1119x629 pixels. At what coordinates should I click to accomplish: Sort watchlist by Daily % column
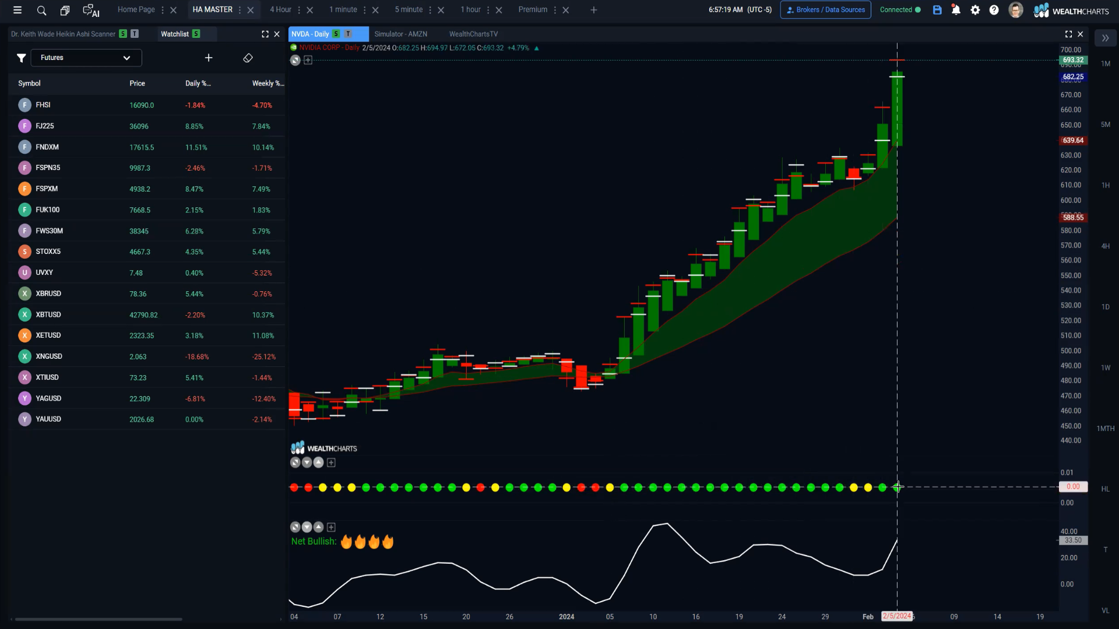198,83
